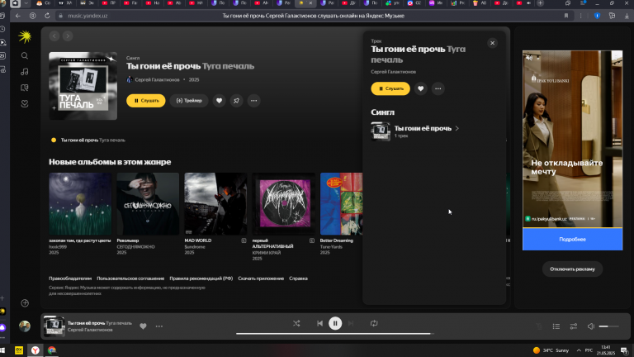Skip to the previous track
The height and width of the screenshot is (357, 634).
coord(319,323)
